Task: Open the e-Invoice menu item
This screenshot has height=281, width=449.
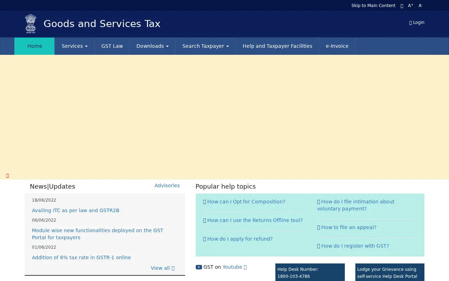Action: (x=337, y=46)
